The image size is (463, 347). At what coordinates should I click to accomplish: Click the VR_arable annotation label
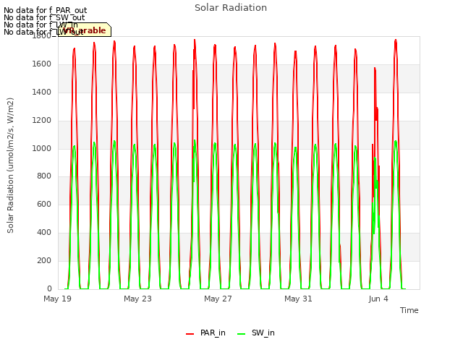click(85, 30)
